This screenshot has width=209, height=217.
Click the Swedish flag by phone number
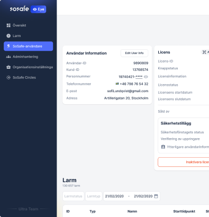(x=117, y=84)
